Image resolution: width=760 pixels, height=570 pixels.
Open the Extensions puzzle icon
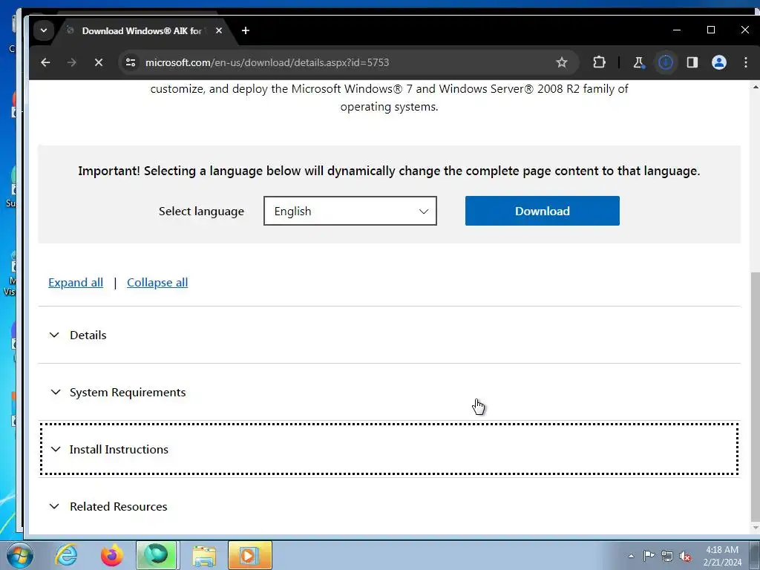coord(599,62)
